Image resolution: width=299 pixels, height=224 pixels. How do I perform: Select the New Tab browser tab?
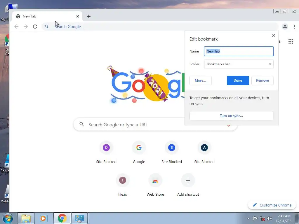[x=47, y=16]
